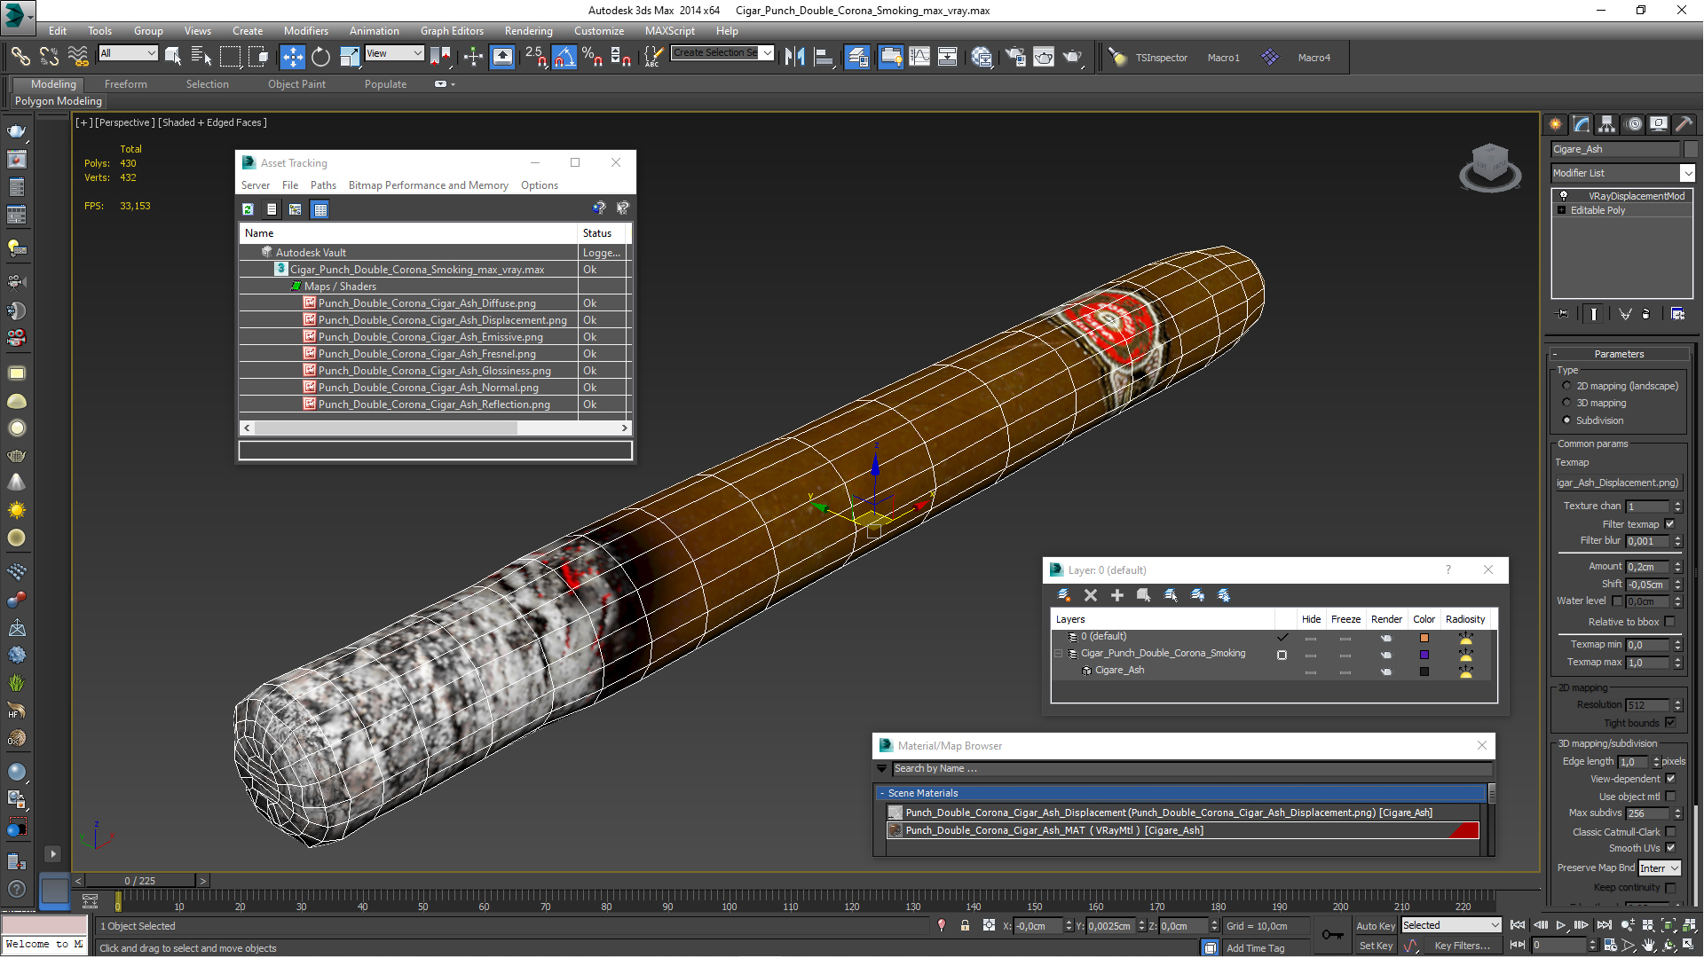Switch Asset Tracking to table view icon
1704x958 pixels.
[320, 209]
